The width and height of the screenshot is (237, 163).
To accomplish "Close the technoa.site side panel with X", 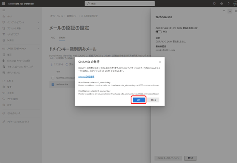I will pyautogui.click(x=236, y=11).
